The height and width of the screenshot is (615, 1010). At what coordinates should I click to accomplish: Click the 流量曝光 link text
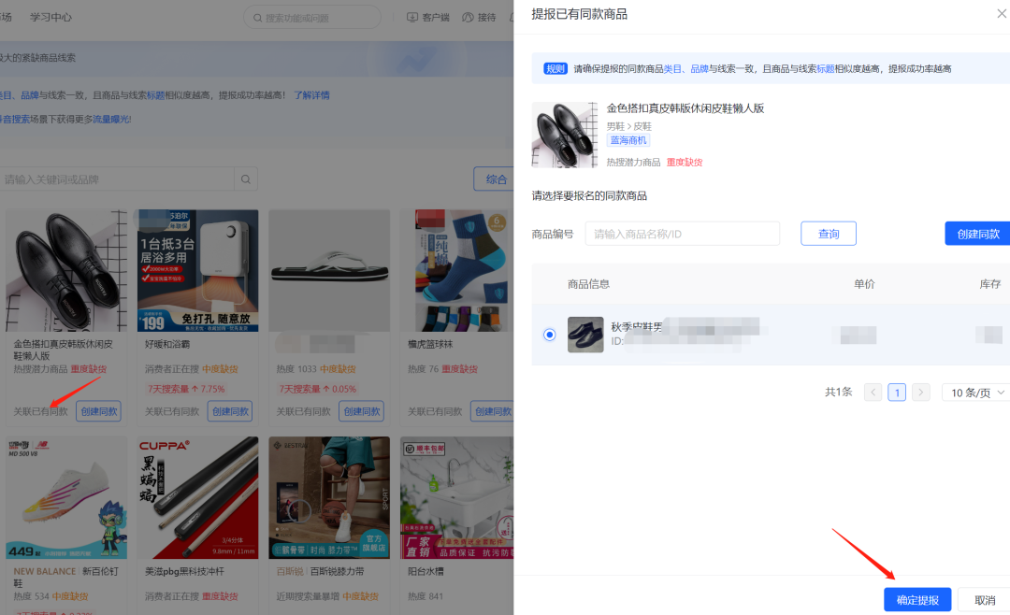[x=111, y=119]
